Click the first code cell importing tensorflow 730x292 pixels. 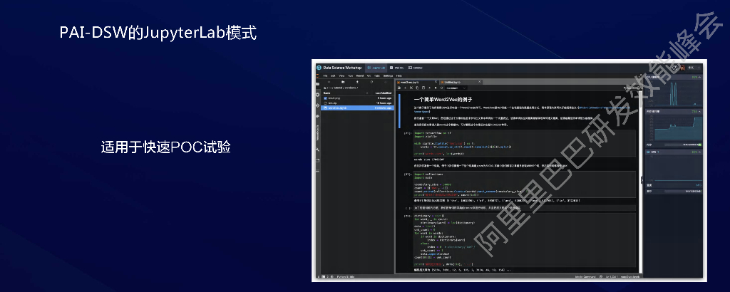(524, 142)
